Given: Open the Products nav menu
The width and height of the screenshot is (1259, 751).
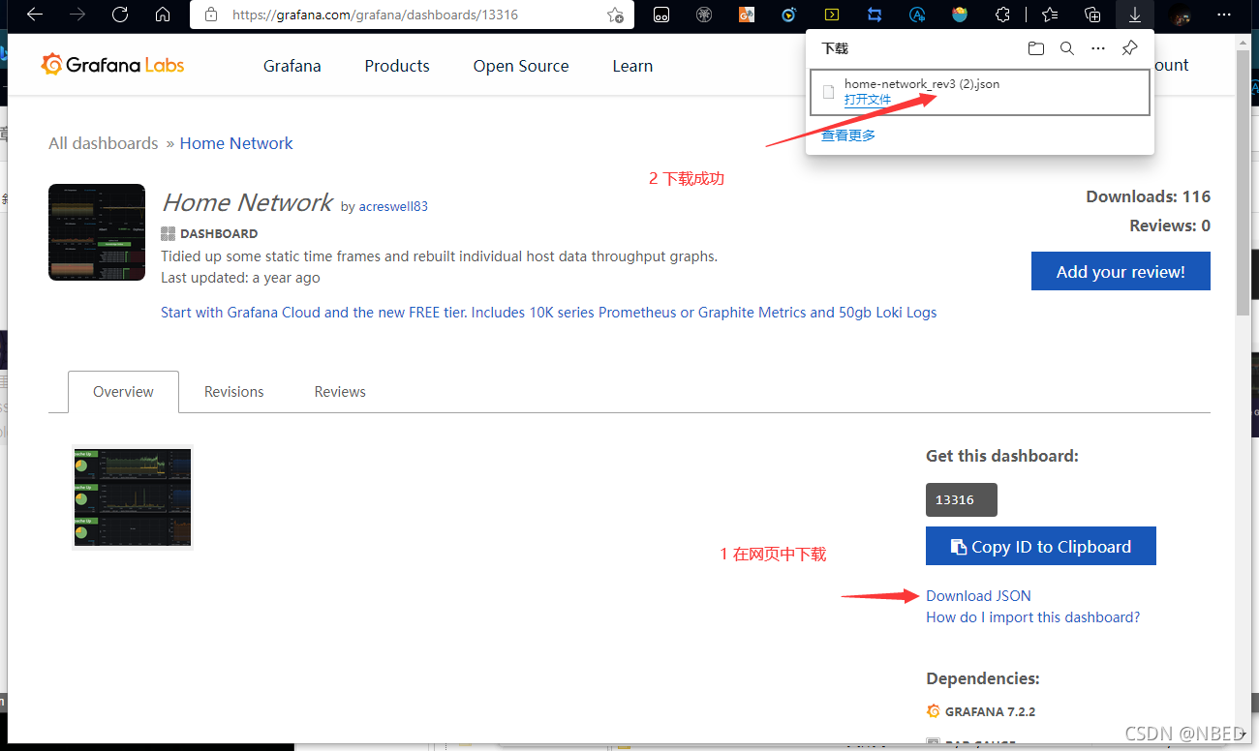Looking at the screenshot, I should point(397,66).
